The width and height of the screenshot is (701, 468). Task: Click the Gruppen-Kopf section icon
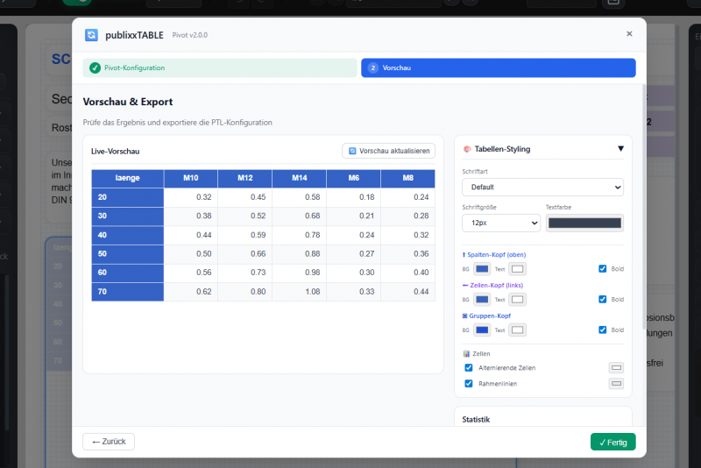(x=465, y=316)
